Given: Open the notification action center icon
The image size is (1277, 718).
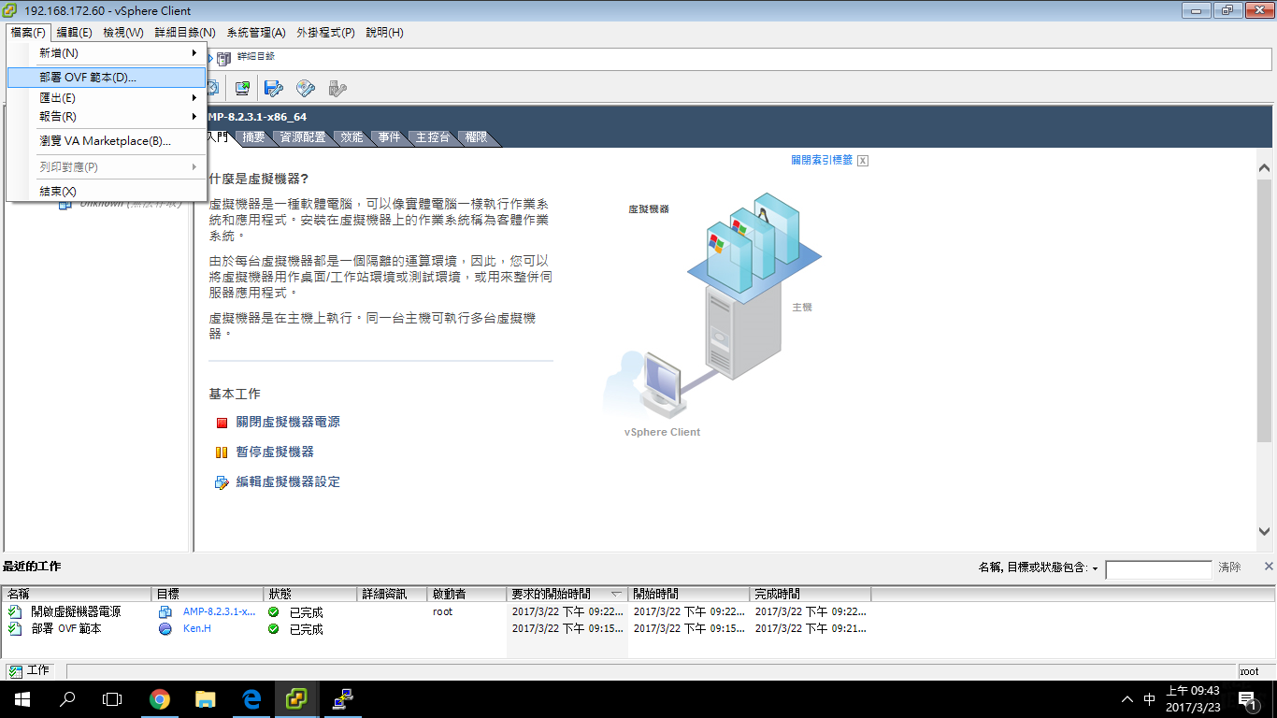Looking at the screenshot, I should point(1247,698).
